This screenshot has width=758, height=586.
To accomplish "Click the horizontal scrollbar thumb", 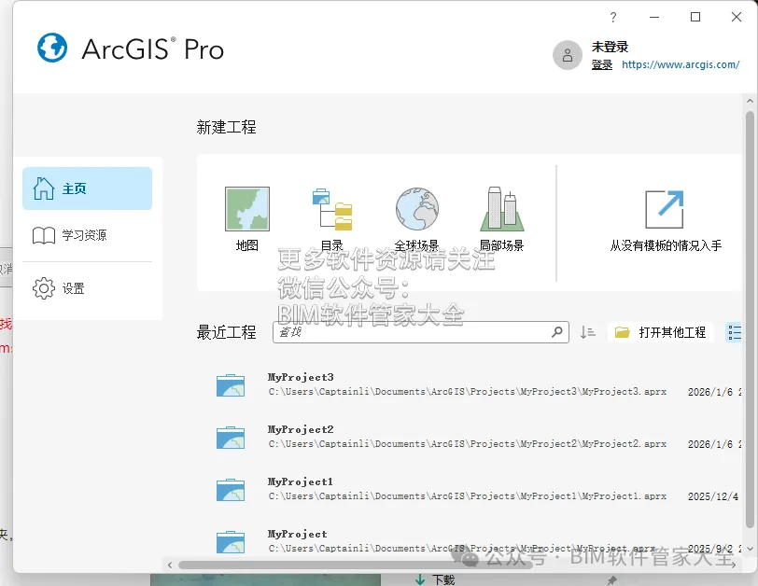I will tap(356, 565).
